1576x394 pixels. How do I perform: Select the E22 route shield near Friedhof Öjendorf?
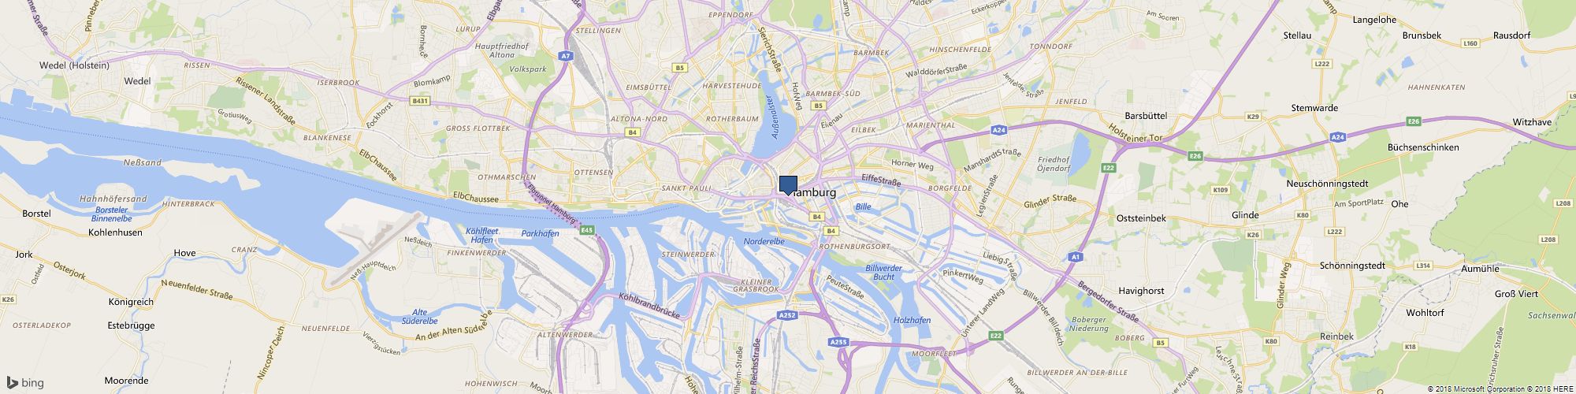pos(1110,168)
